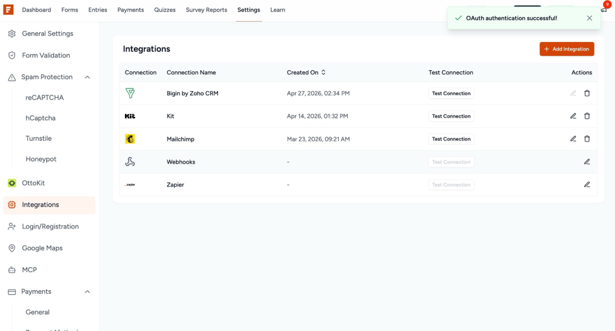This screenshot has width=615, height=331.
Task: Click the Mailchimp connection name
Action: point(180,139)
